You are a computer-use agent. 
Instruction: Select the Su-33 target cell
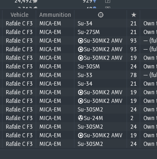tap(85, 75)
